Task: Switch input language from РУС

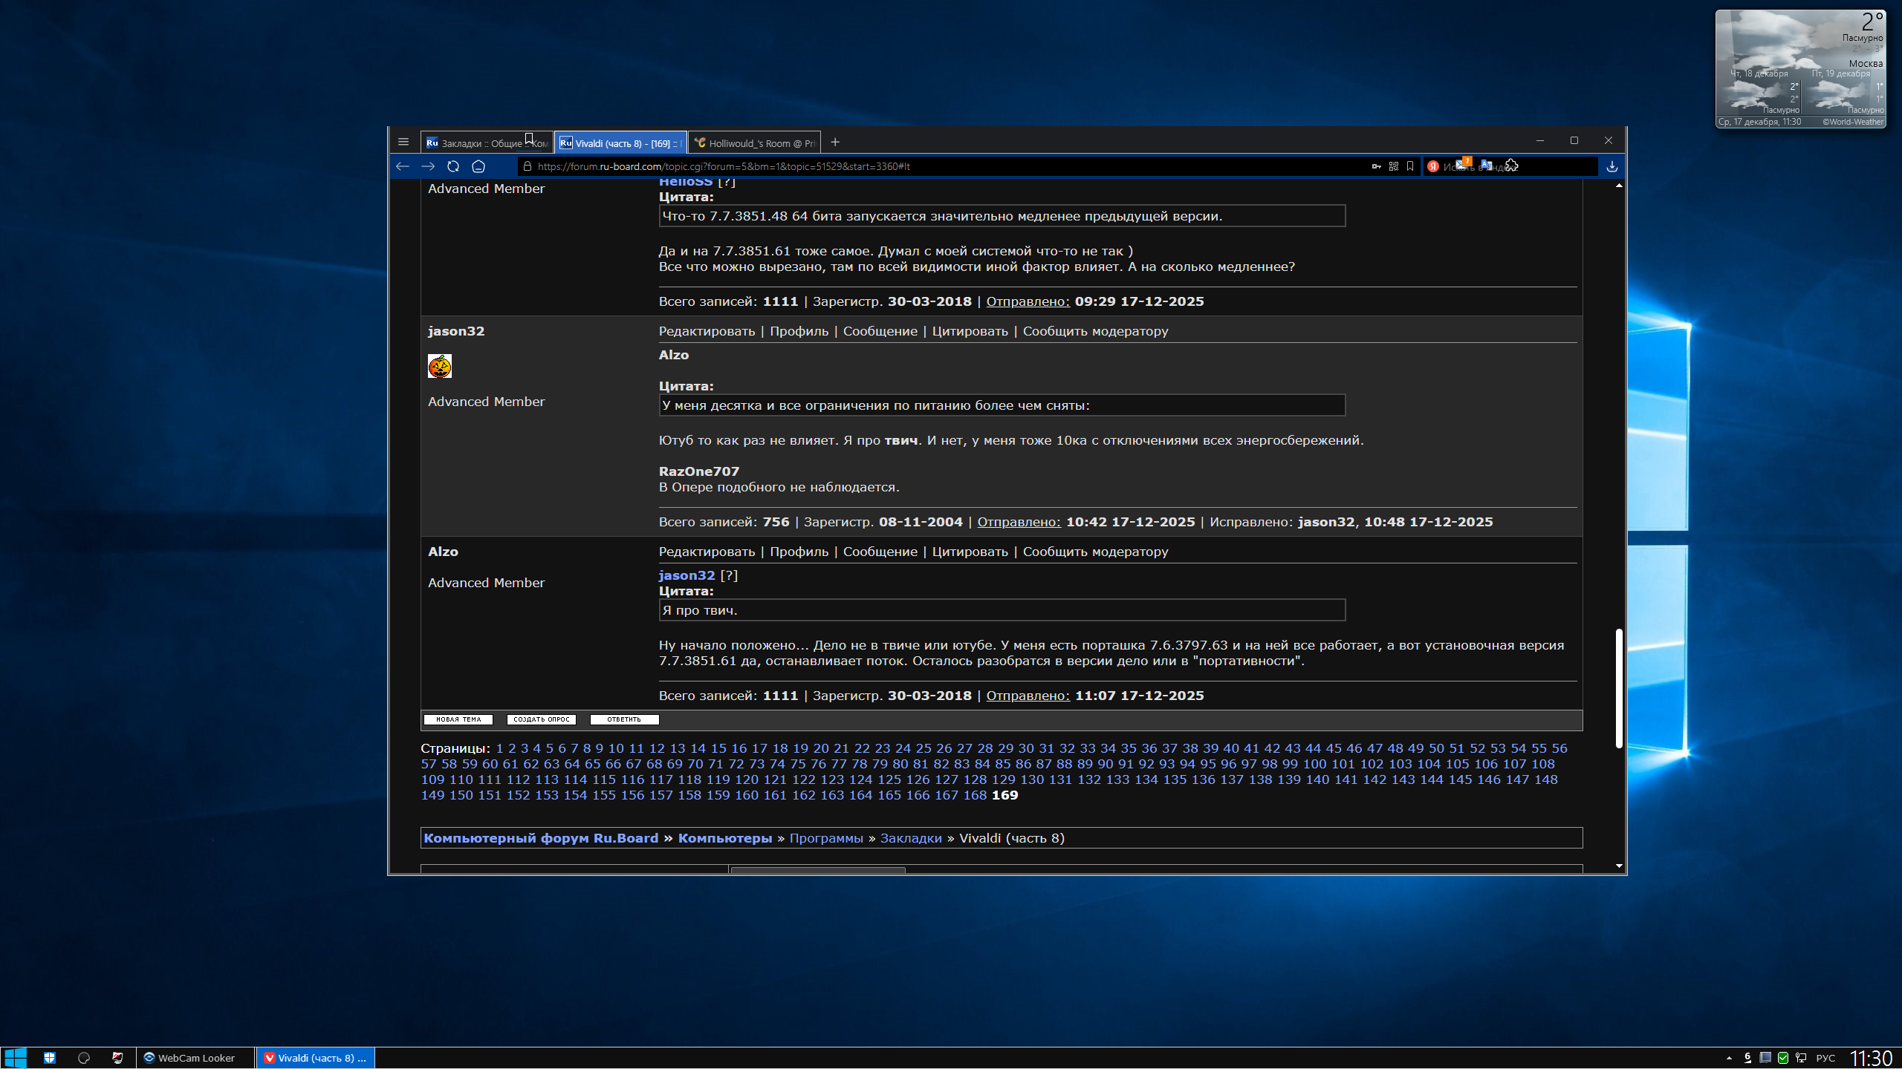Action: [x=1825, y=1058]
